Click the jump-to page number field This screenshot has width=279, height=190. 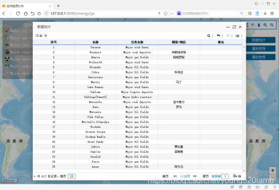point(225,176)
